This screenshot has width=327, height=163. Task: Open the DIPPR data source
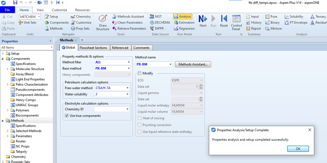click(x=157, y=28)
